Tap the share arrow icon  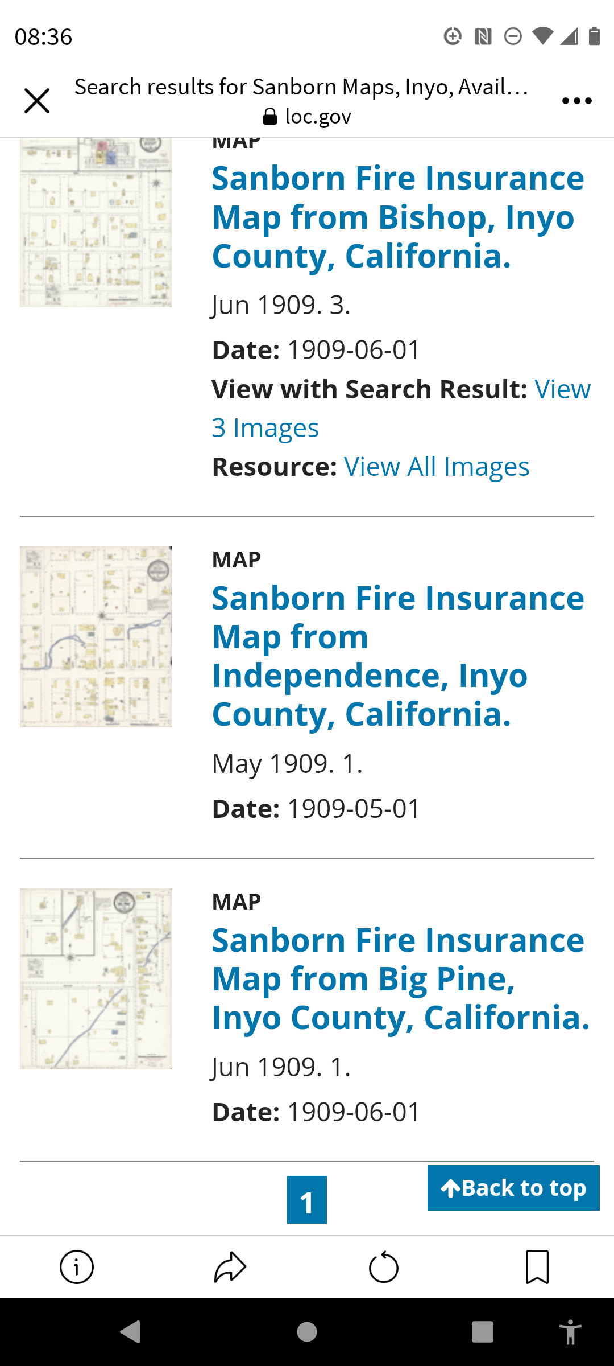click(230, 1267)
